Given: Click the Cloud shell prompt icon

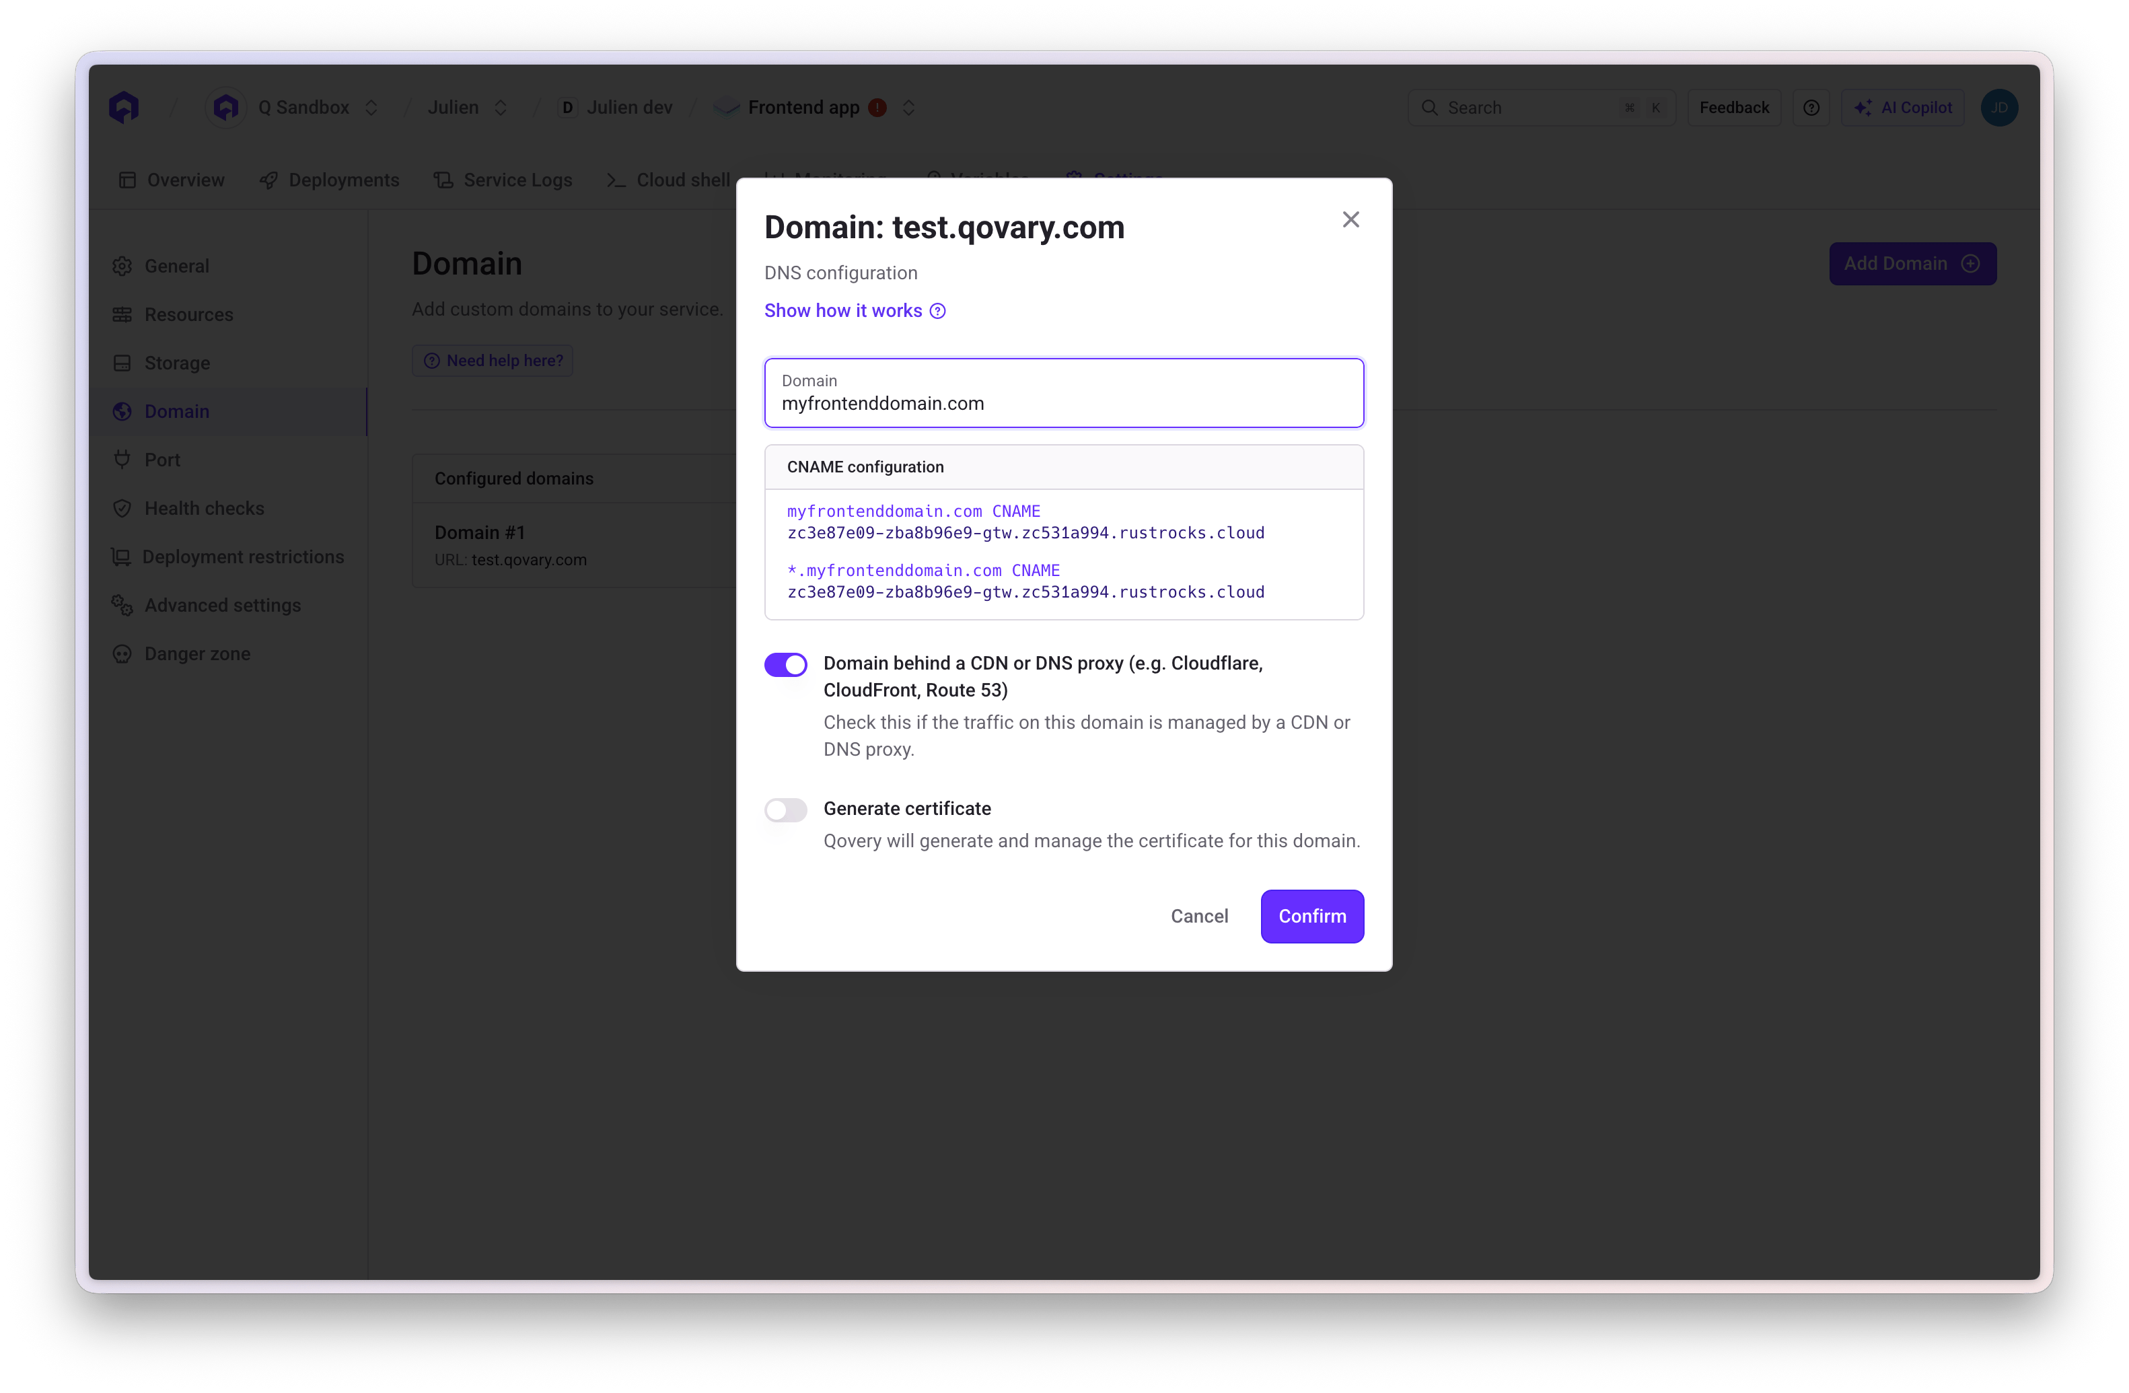Looking at the screenshot, I should coord(616,180).
